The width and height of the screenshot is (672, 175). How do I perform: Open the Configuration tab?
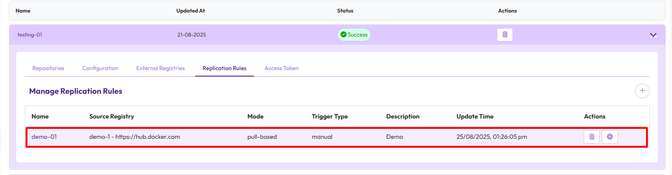[x=100, y=68]
